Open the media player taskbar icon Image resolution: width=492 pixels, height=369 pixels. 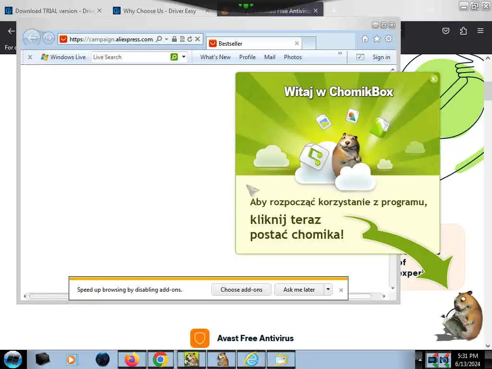point(71,359)
